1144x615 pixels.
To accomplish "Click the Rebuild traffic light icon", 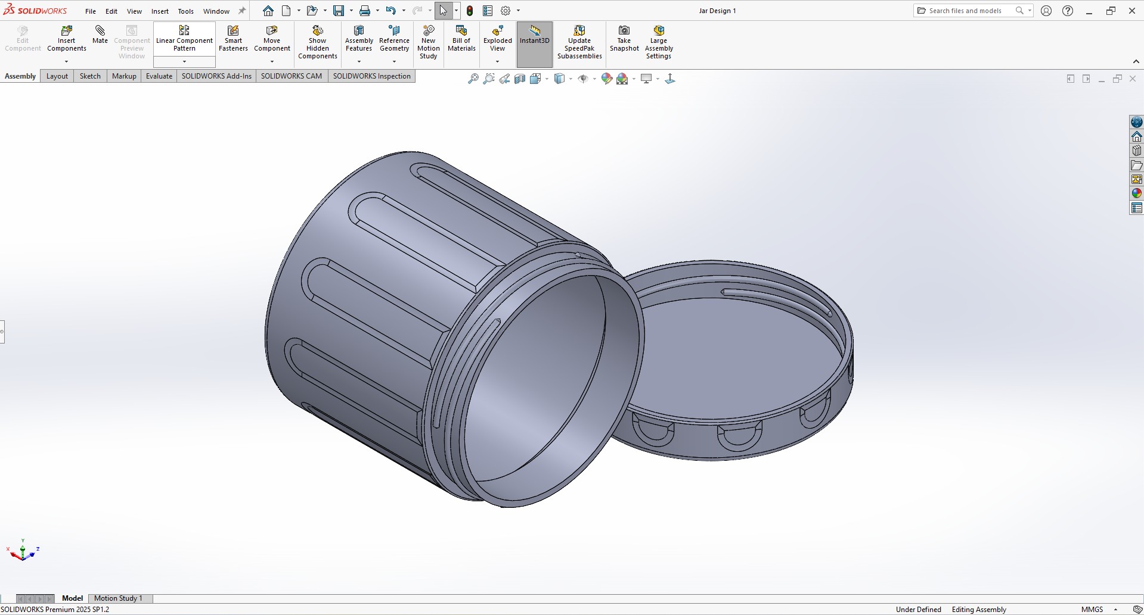I will (x=470, y=11).
